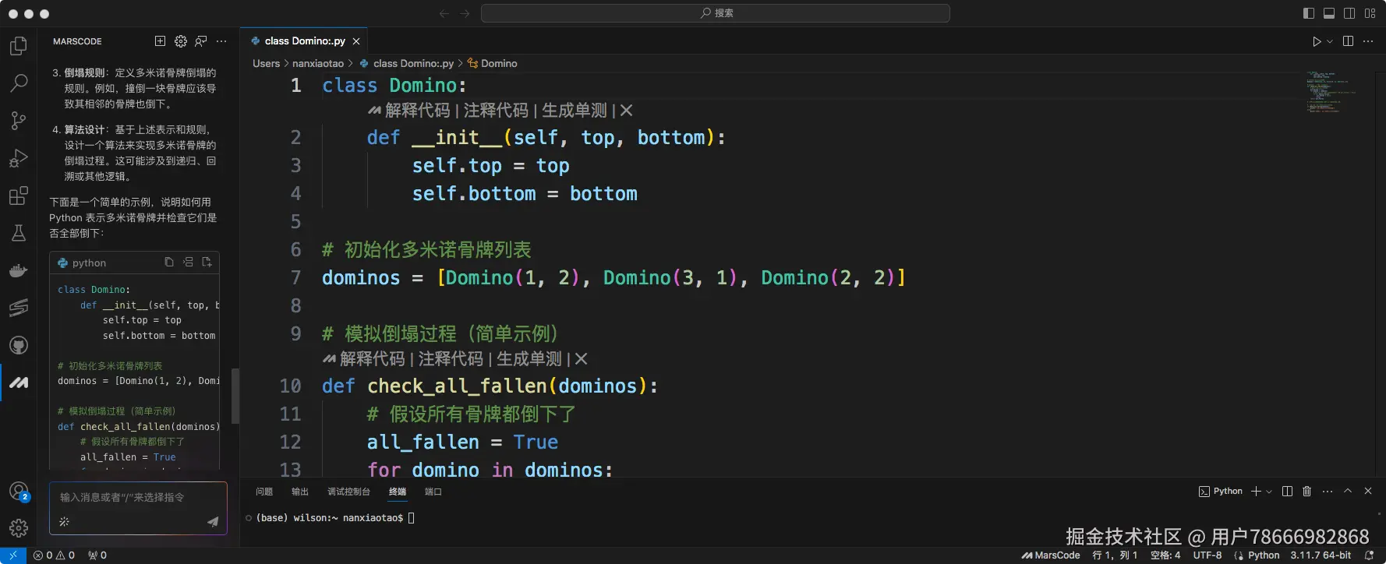Insert code block at cursor
Viewport: 1386px width, 564px height.
coord(188,263)
